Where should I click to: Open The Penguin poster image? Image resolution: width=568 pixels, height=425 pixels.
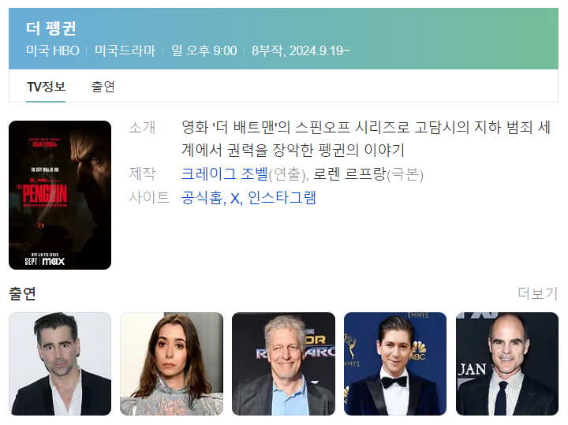point(60,195)
